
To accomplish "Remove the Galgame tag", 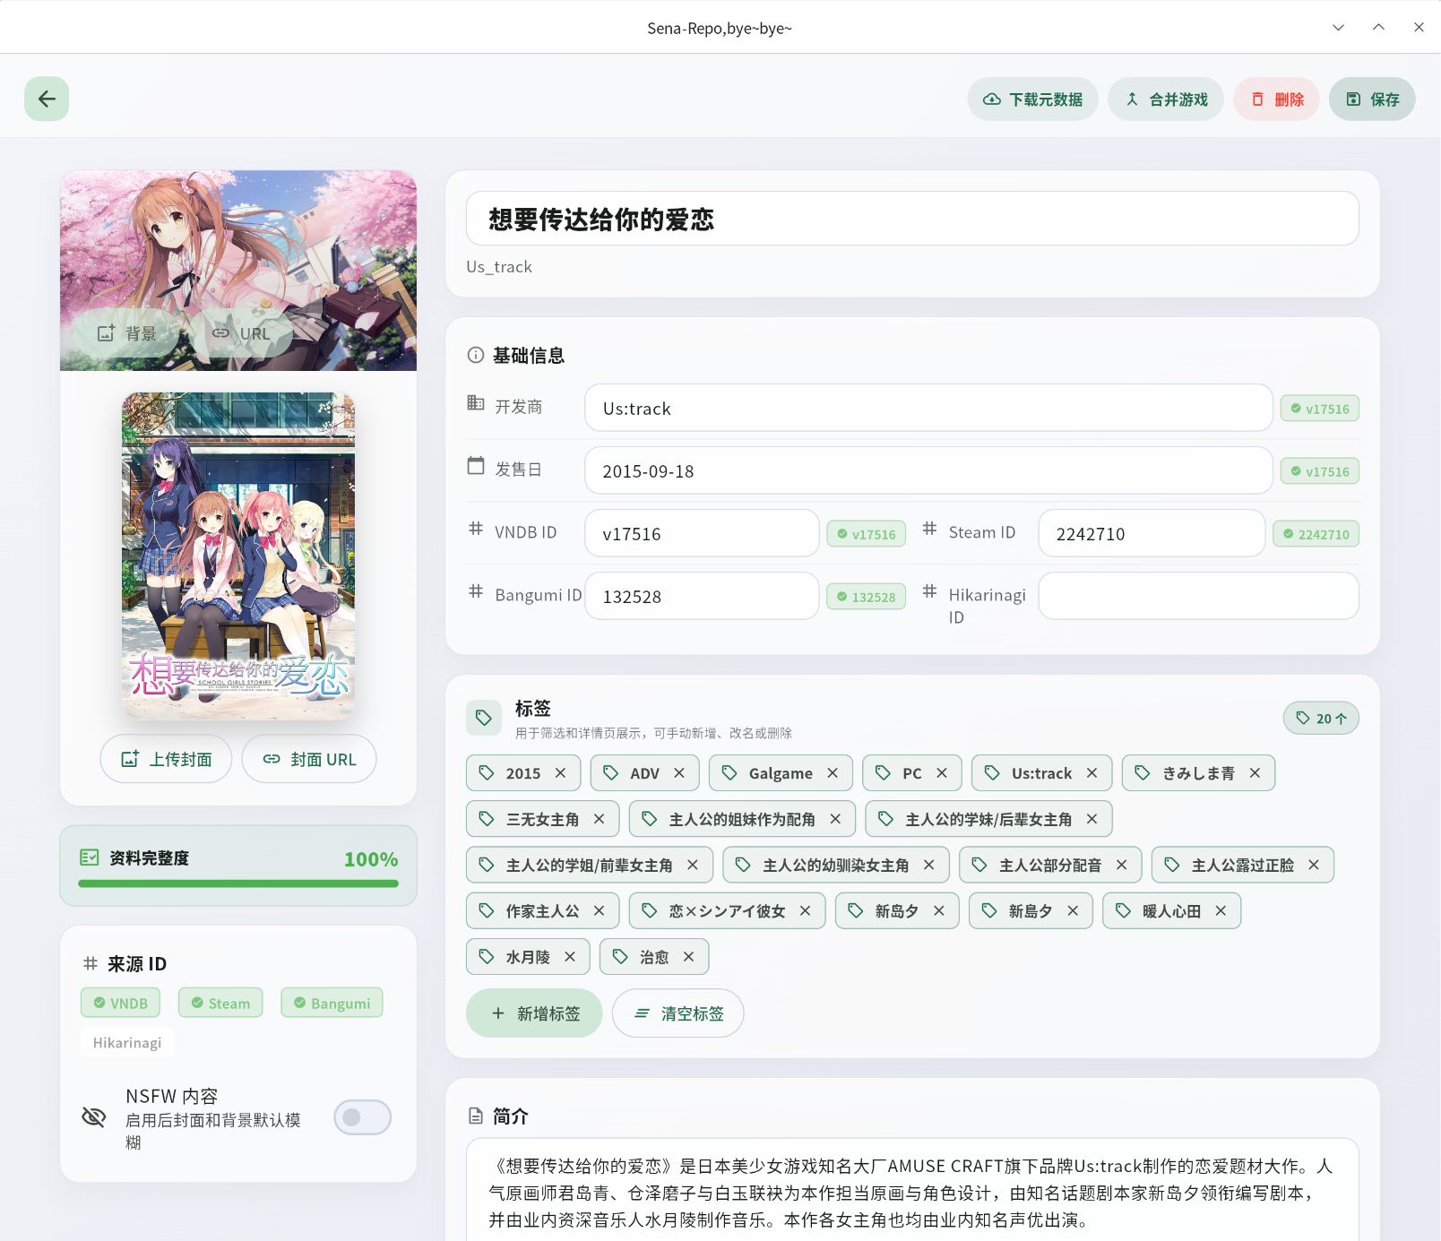I will tap(833, 773).
